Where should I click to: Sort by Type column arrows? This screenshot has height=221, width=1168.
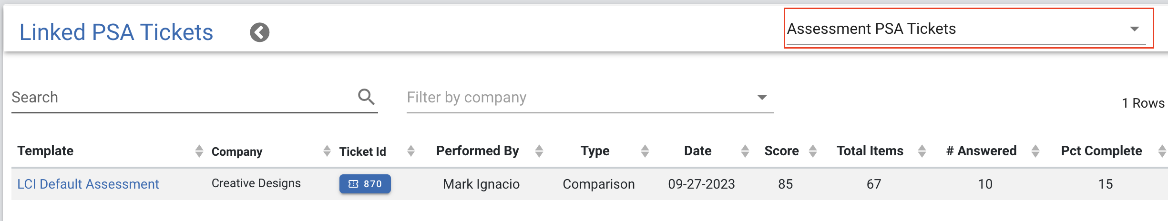[x=645, y=151]
